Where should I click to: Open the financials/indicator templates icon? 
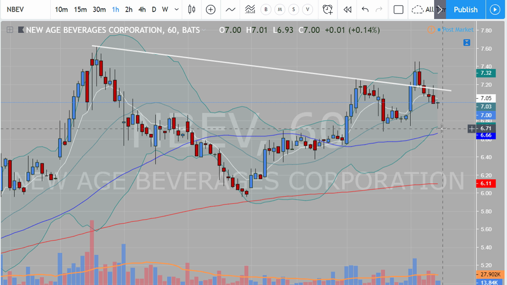[250, 9]
